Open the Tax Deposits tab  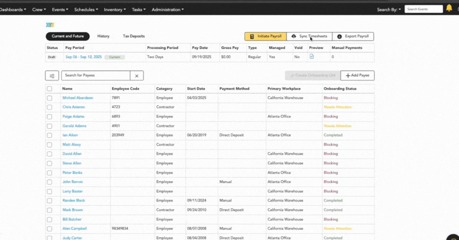(x=133, y=36)
